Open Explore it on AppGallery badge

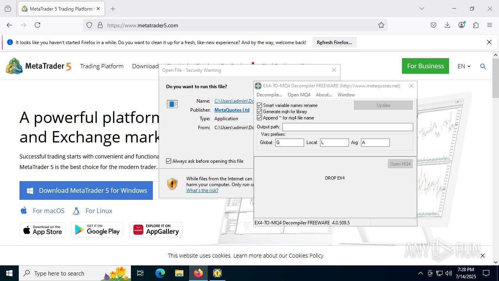(x=156, y=230)
